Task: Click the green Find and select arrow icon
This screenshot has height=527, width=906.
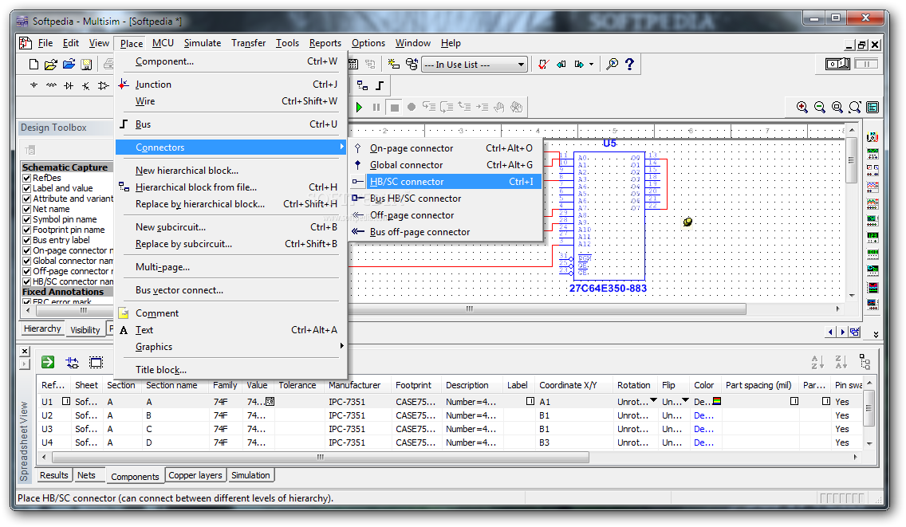Action: coord(48,362)
